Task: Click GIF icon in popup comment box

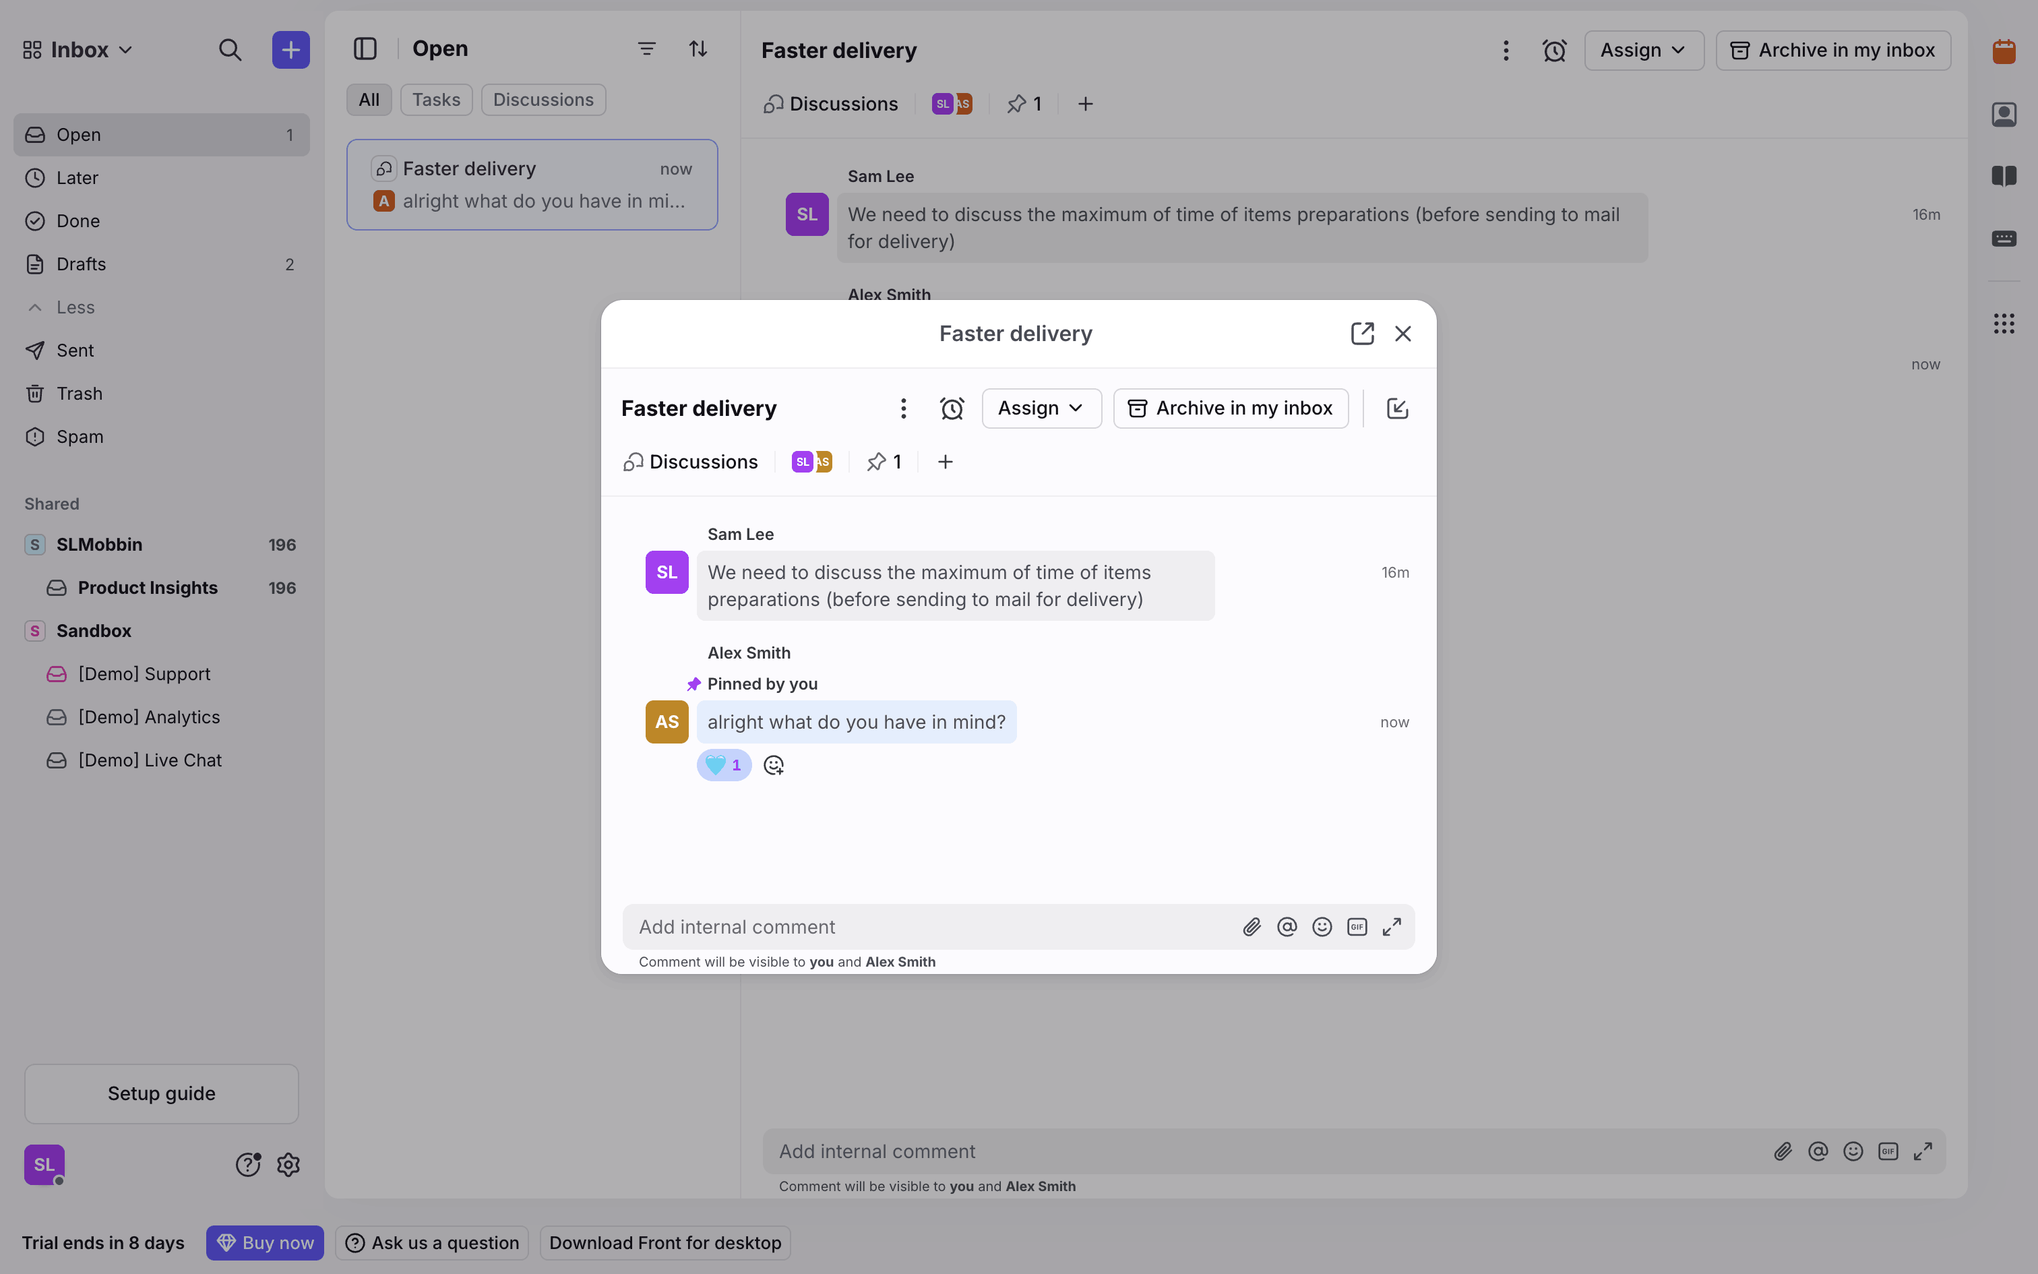Action: tap(1357, 927)
